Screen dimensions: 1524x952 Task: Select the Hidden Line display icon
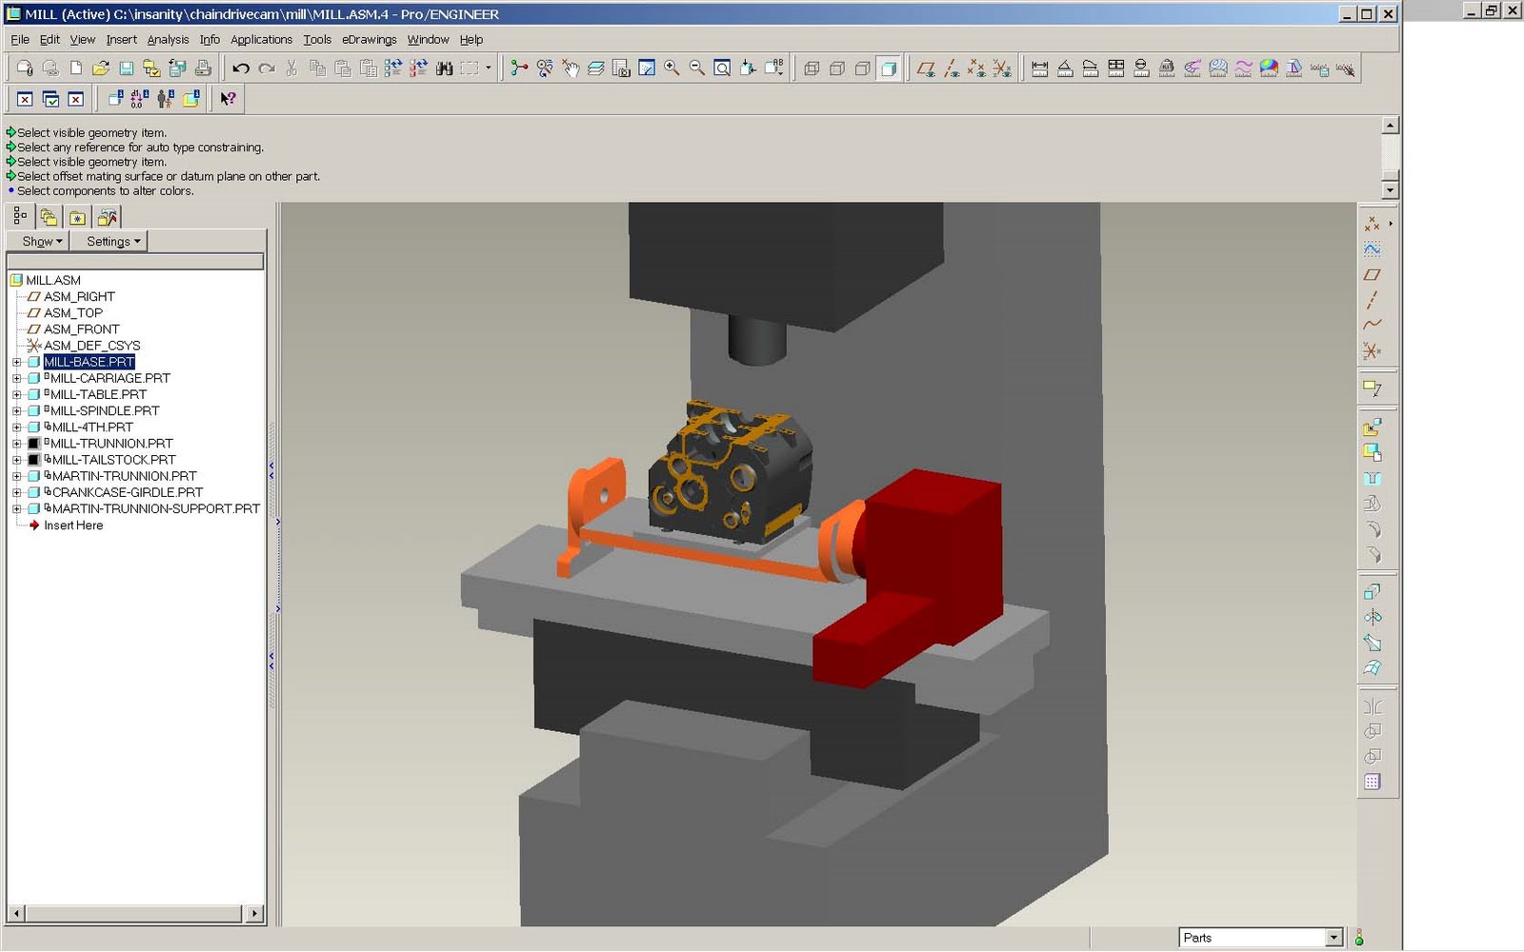pos(837,69)
